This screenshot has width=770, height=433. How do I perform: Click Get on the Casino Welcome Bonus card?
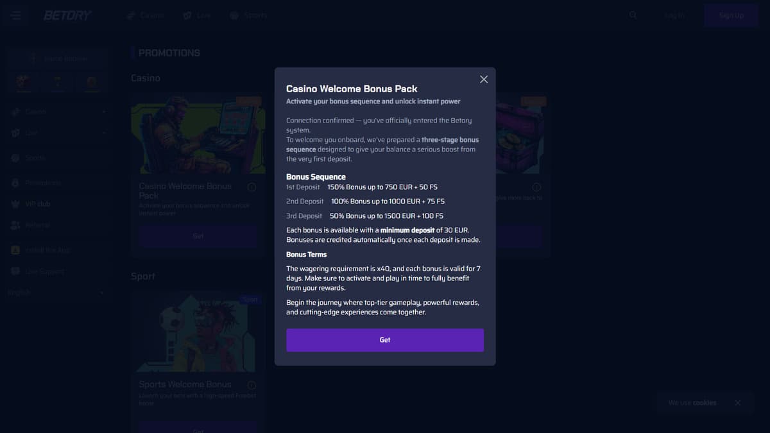[198, 236]
